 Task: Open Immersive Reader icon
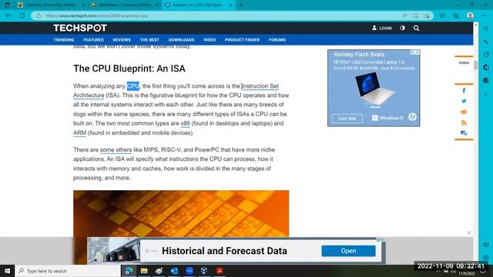pyautogui.click(x=416, y=15)
